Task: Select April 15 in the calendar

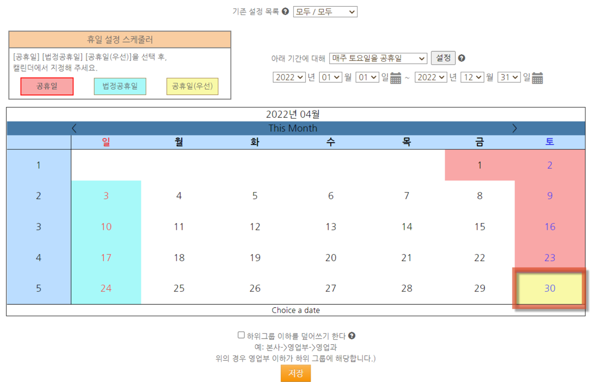Action: [479, 227]
